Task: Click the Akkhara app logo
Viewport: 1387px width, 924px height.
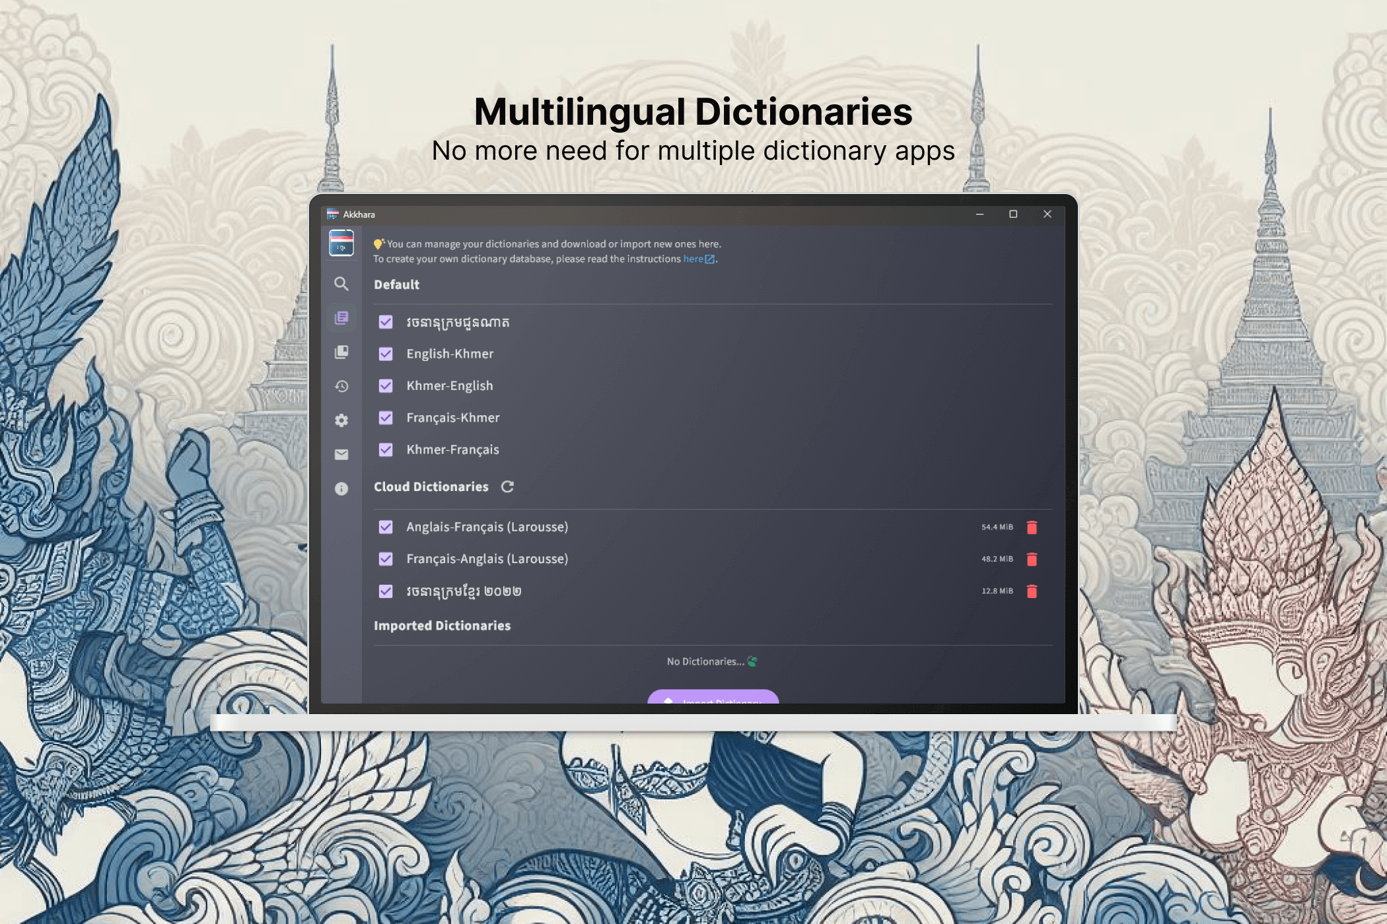Action: tap(341, 243)
